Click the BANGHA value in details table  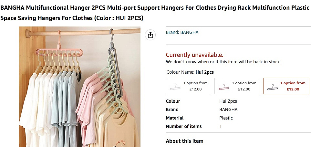point(228,110)
